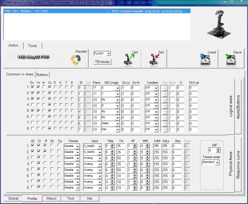The image size is (248, 204).
Task: Switch to the Buttons tab
Action: (42, 75)
